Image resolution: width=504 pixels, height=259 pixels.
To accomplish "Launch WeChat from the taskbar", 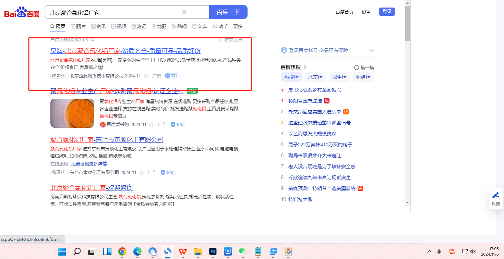I will 243,252.
